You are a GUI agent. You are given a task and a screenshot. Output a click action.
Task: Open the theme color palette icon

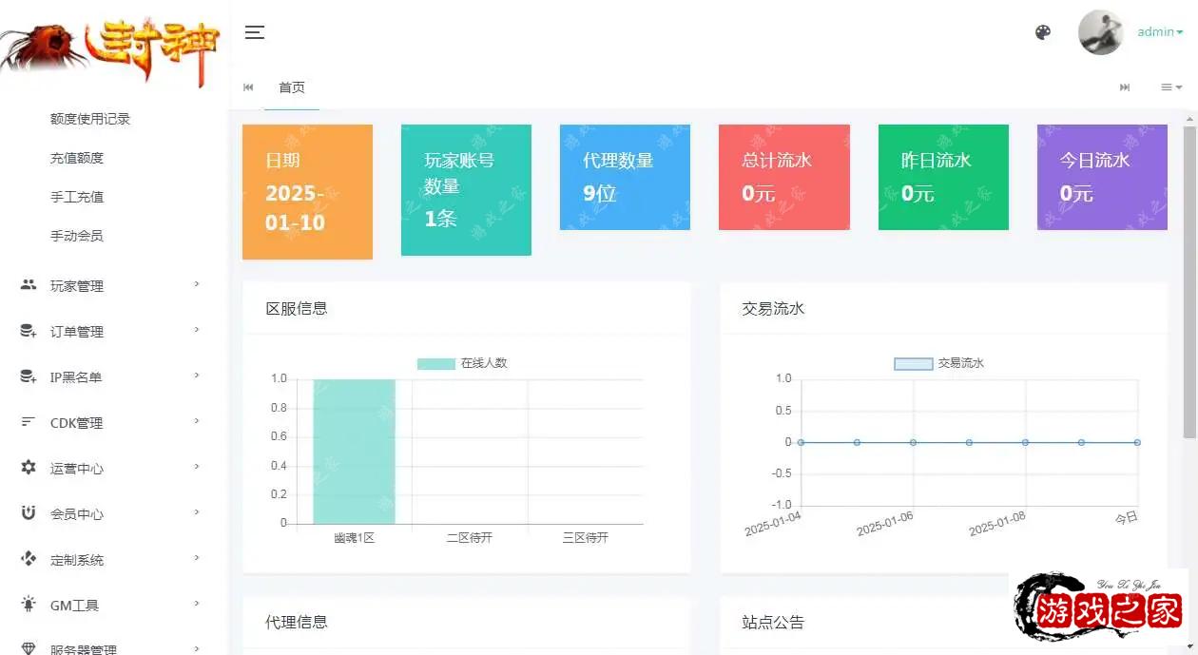(1043, 32)
